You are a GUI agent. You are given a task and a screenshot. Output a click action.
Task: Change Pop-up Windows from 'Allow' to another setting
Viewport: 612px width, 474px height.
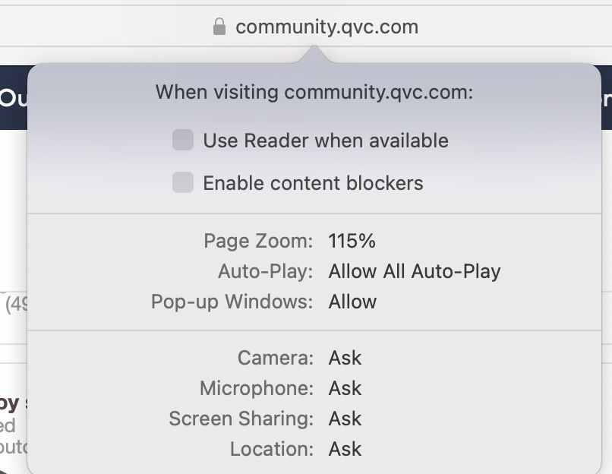click(x=352, y=302)
